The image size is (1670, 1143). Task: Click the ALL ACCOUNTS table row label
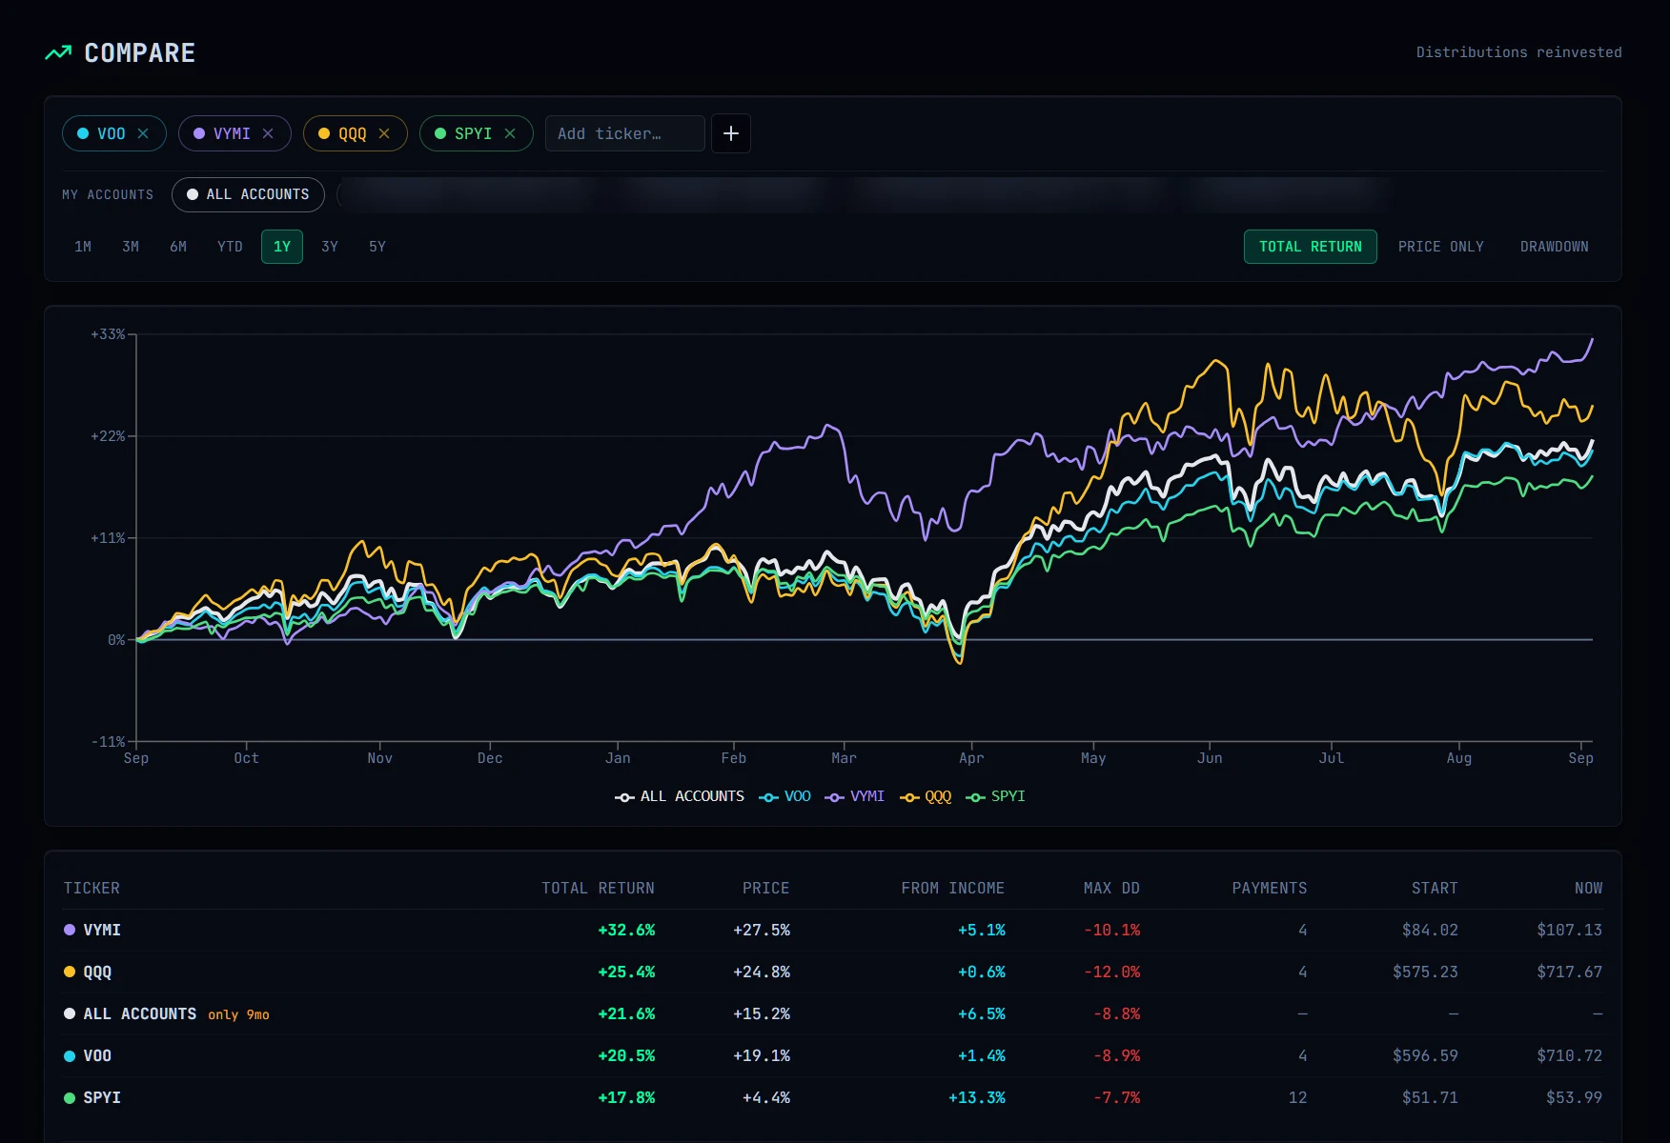[x=139, y=1013]
